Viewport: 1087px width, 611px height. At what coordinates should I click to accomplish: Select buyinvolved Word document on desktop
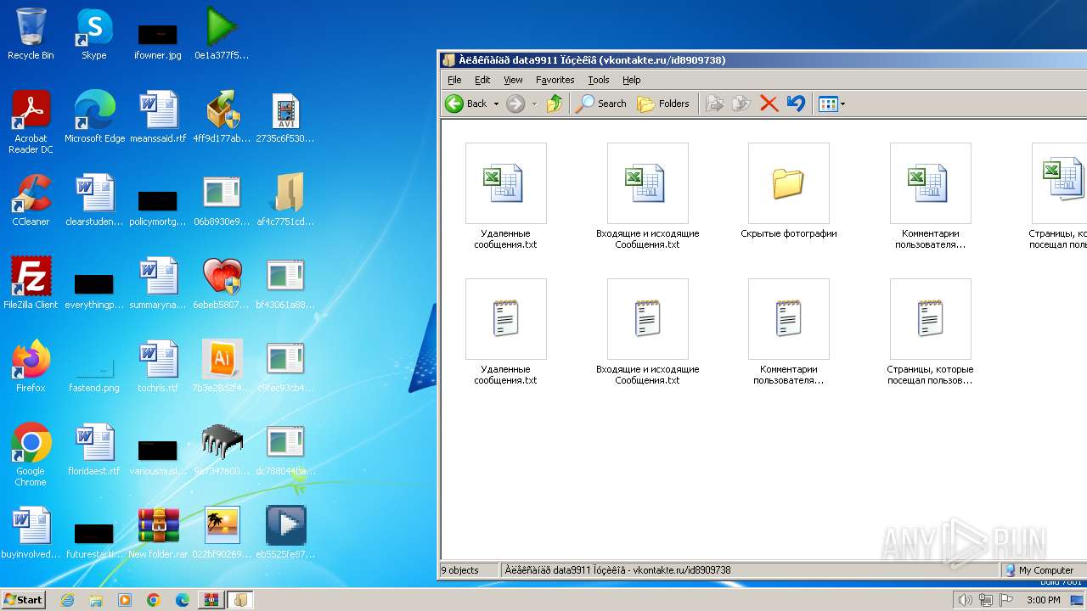(31, 533)
